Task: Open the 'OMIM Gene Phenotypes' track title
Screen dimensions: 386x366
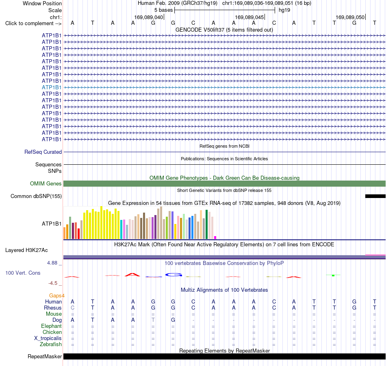Action: (224, 178)
